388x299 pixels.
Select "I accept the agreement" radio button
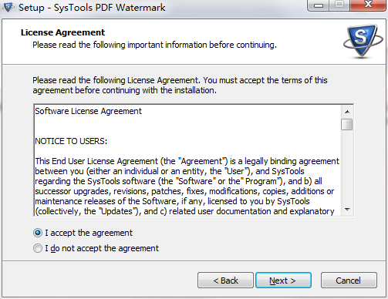pyautogui.click(x=38, y=233)
